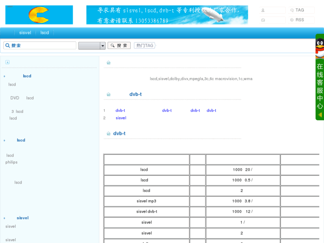Open the 热门TAG hot tags button

[145, 45]
